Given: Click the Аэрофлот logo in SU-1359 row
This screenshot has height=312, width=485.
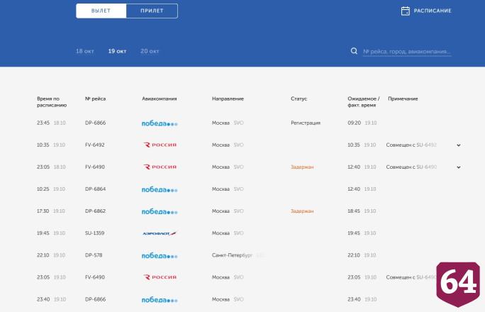Looking at the screenshot, I should (160, 233).
